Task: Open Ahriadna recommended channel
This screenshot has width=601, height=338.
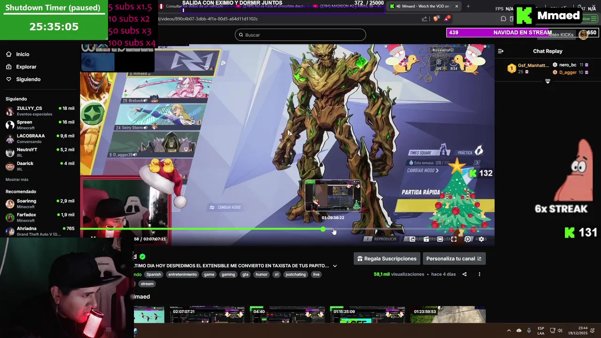Action: 40,231
